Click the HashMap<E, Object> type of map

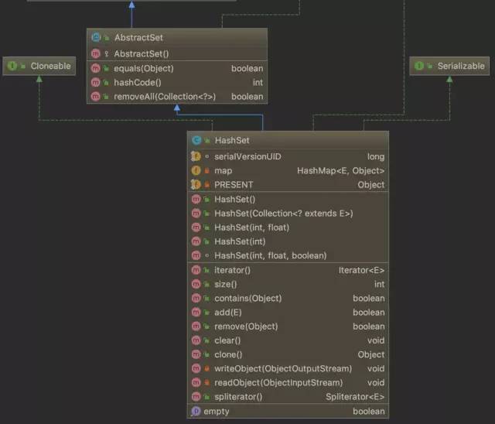(x=340, y=170)
